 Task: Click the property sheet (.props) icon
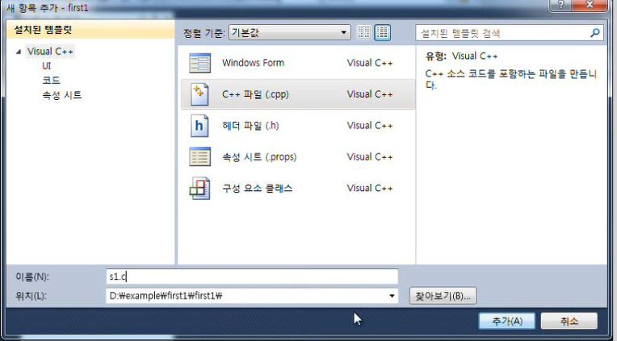click(200, 156)
